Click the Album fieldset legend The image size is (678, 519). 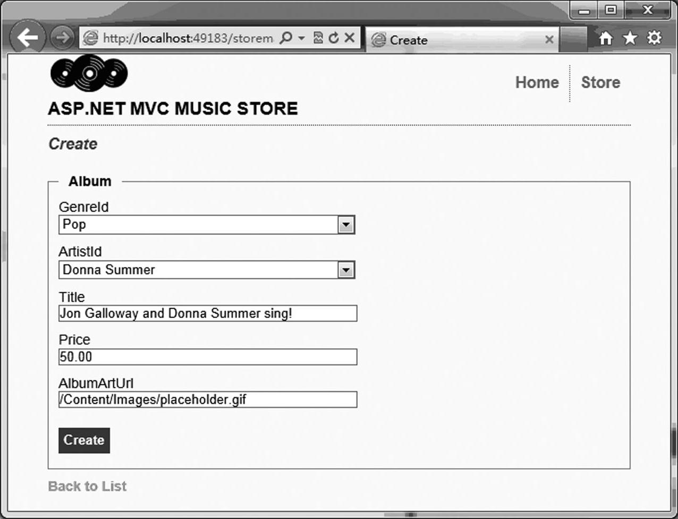tap(90, 181)
